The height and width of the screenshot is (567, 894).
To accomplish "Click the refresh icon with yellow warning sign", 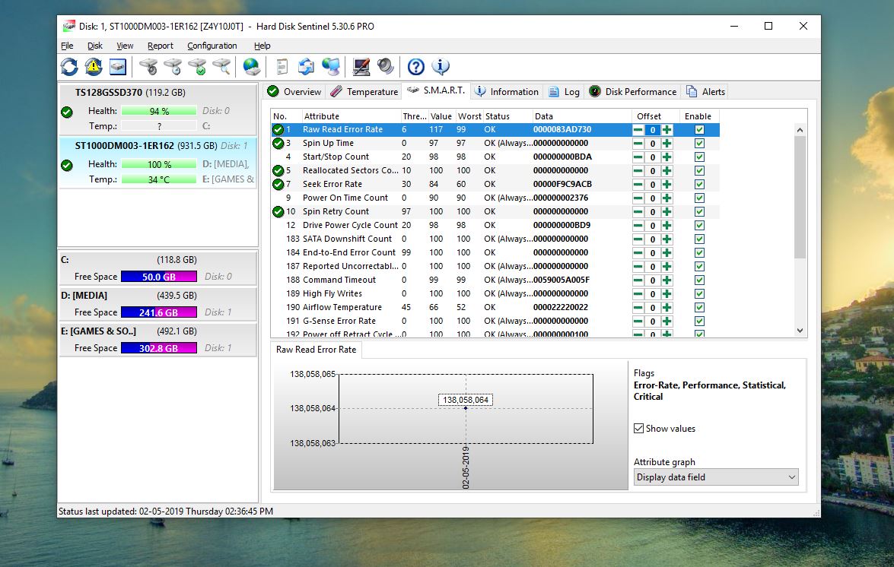I will pyautogui.click(x=93, y=67).
